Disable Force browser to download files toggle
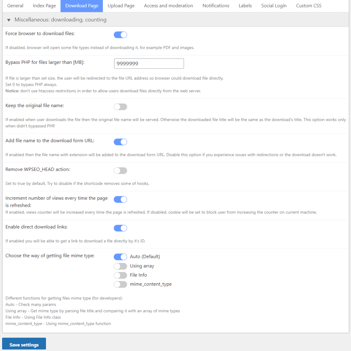Image resolution: width=351 pixels, height=351 pixels. (120, 35)
